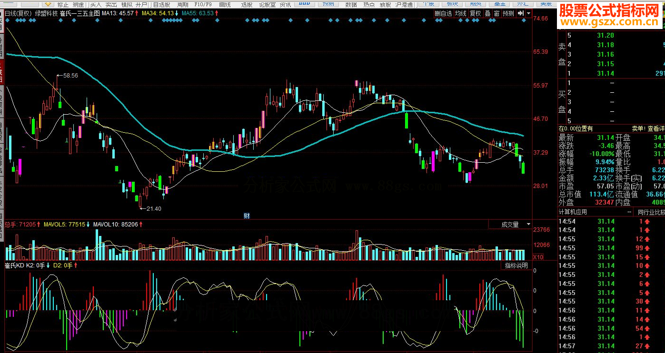Screen dimensions: 665x353
Task: Click 删自选 to remove from watchlist
Action: (x=443, y=13)
